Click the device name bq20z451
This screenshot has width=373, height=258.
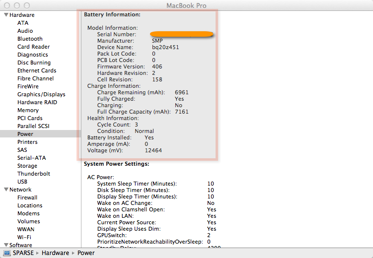[x=165, y=47]
